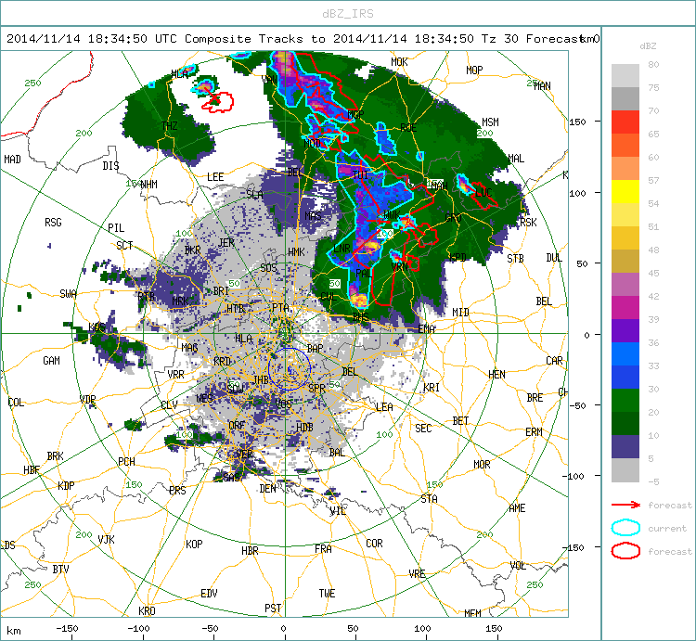Click the ROE station label
The width and height of the screenshot is (696, 641).
click(x=408, y=128)
